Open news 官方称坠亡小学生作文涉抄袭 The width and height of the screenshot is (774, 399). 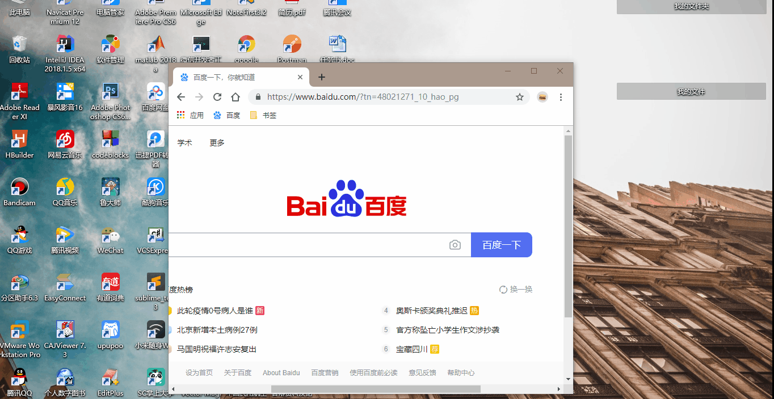pyautogui.click(x=448, y=330)
